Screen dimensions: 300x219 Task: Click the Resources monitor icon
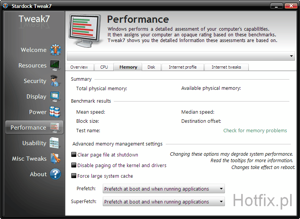(x=55, y=65)
